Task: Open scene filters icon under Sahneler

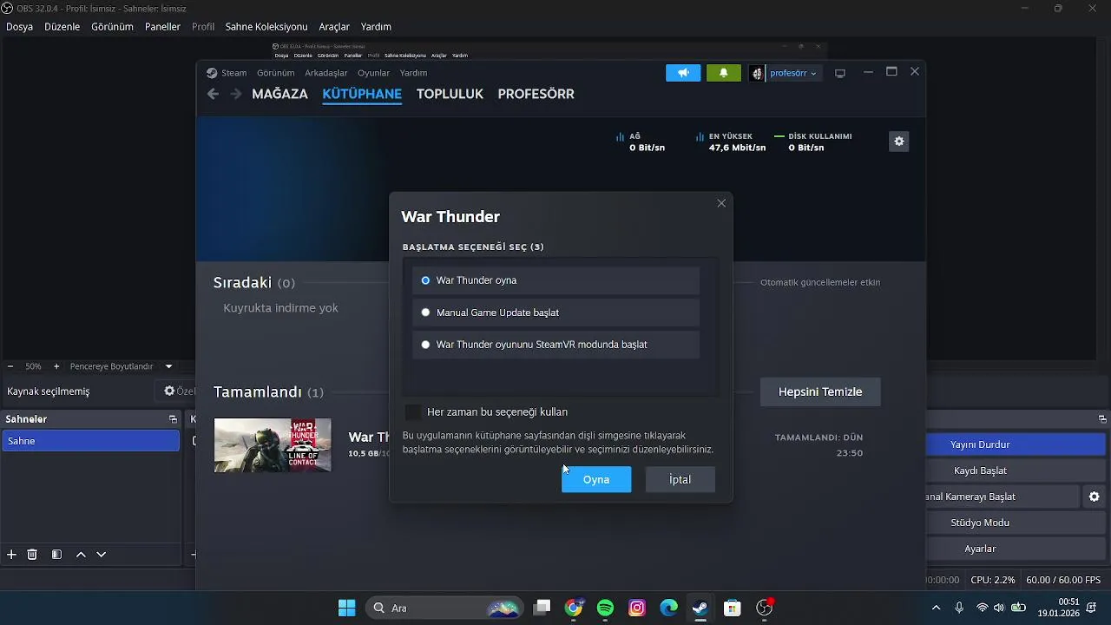Action: point(56,554)
